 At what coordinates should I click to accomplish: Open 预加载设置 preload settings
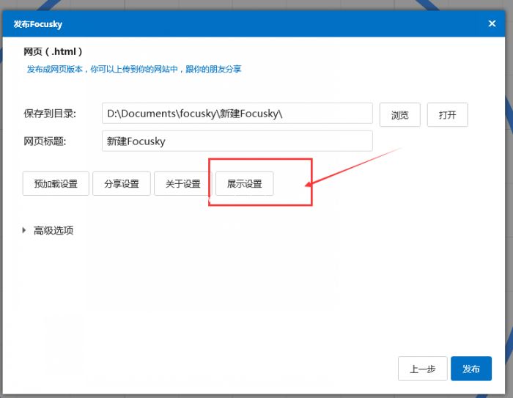[56, 183]
